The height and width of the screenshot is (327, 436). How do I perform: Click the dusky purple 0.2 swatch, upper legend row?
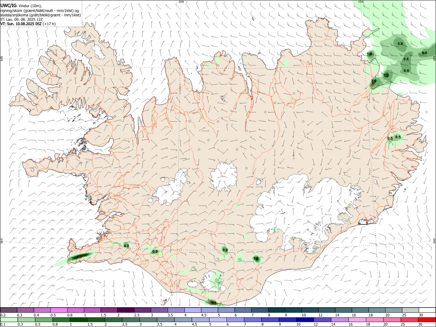tap(9, 310)
